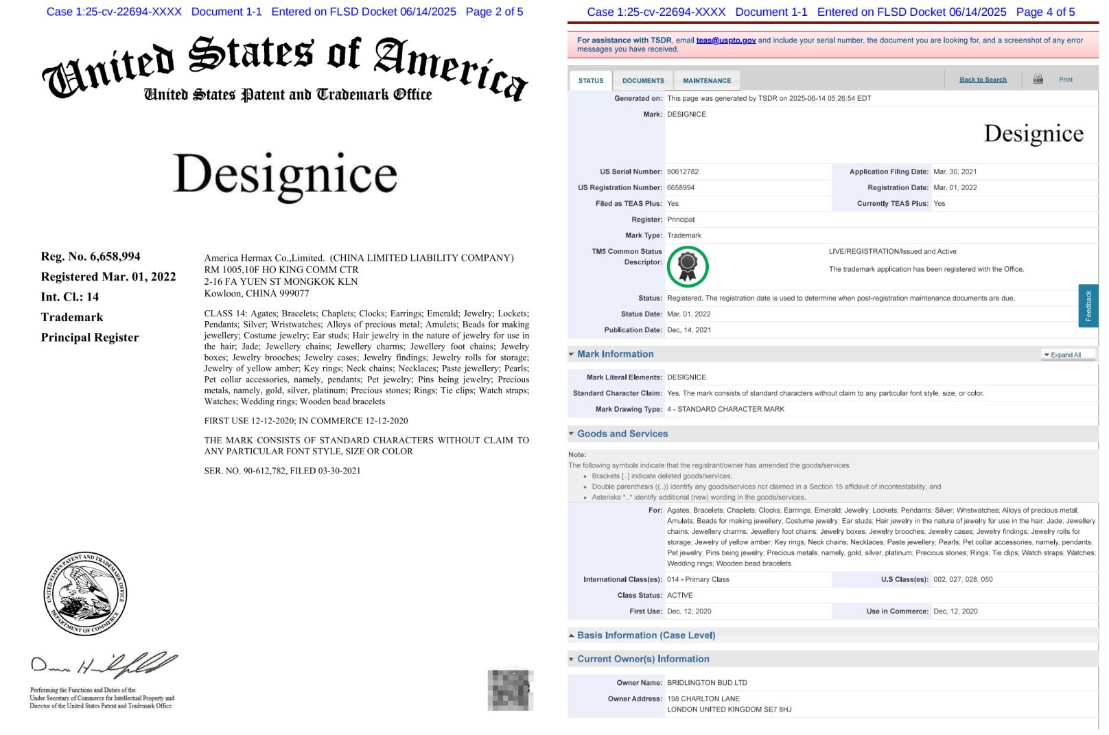Click the blurred QR code on certificate

[510, 690]
